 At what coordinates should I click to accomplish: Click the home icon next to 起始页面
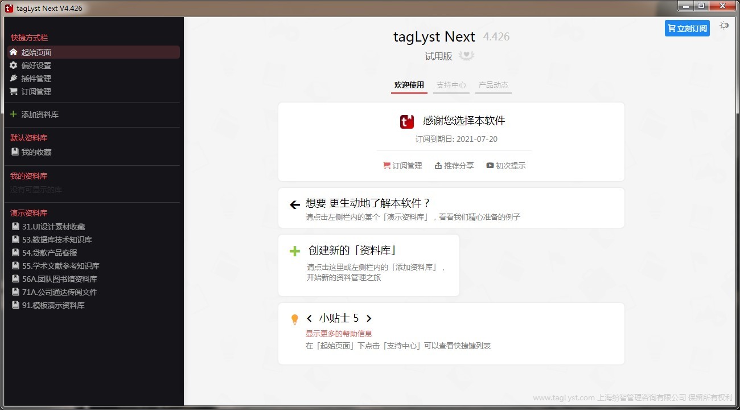[x=13, y=52]
